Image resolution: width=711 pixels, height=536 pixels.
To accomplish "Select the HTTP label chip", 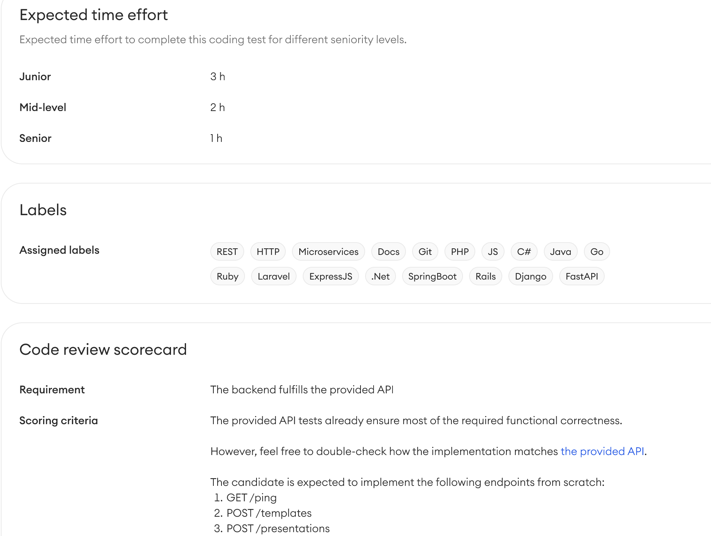I will coord(268,252).
